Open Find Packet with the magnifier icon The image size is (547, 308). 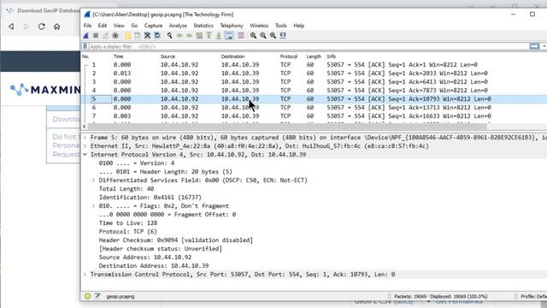[x=169, y=36]
